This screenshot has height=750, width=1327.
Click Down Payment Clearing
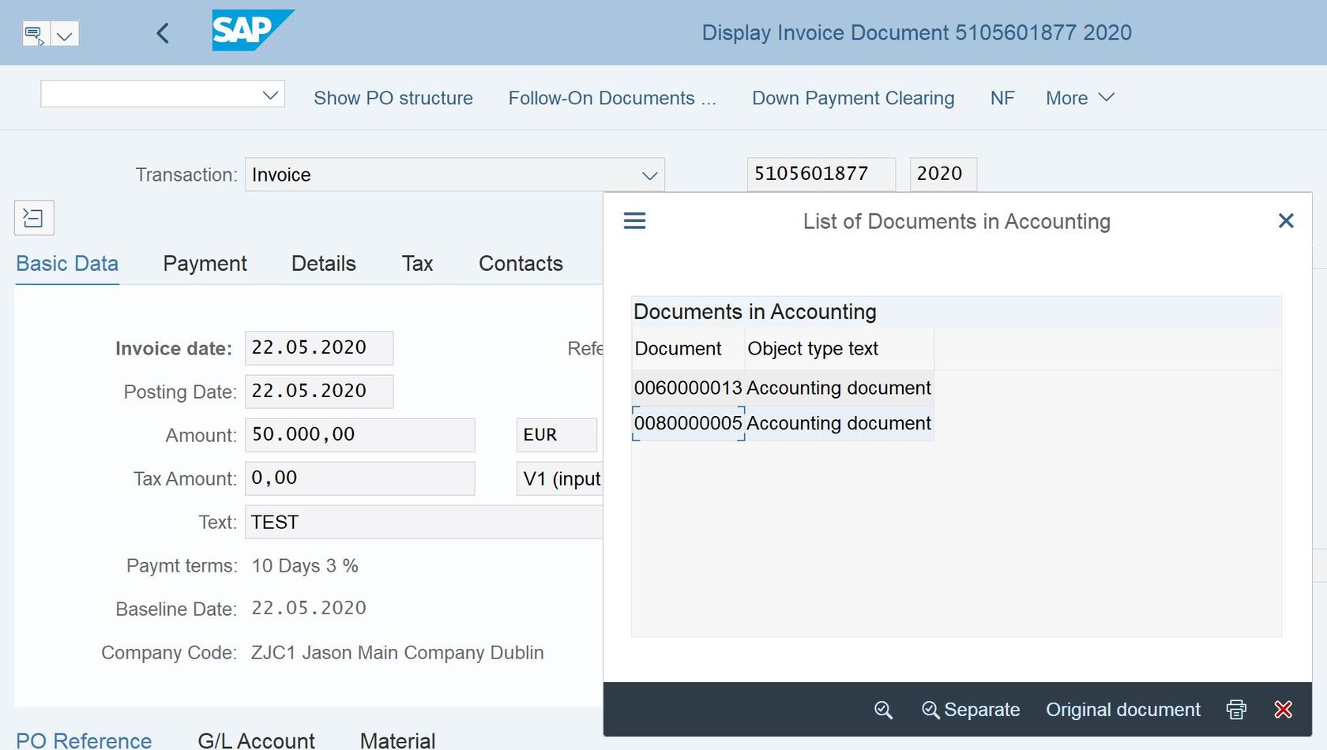point(853,98)
